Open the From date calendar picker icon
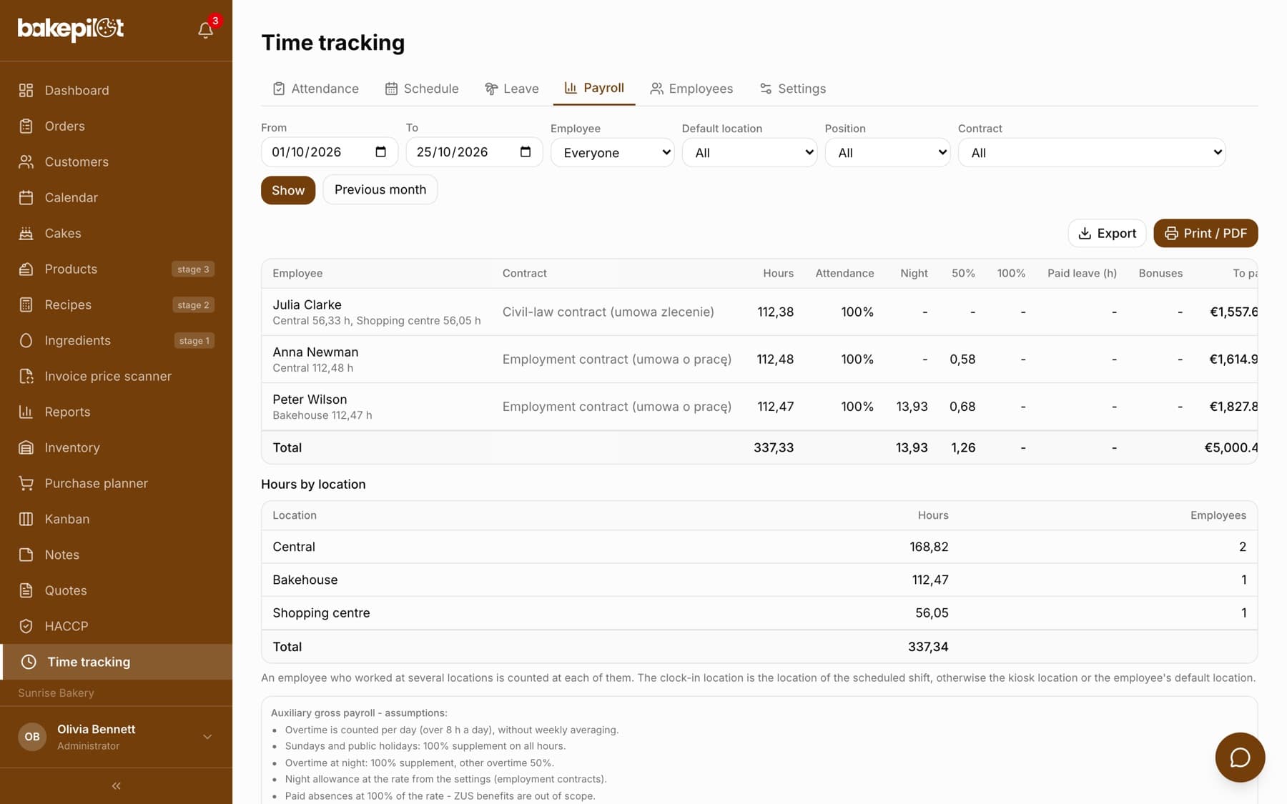This screenshot has width=1287, height=804. pyautogui.click(x=380, y=152)
